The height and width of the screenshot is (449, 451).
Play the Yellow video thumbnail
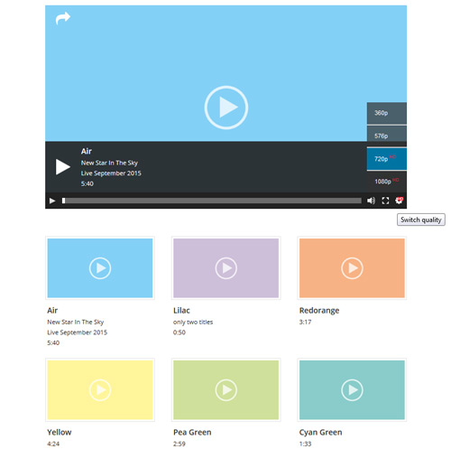tap(100, 389)
